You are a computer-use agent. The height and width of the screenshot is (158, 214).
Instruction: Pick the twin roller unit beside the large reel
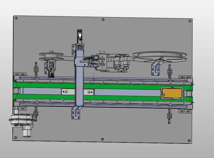(122, 62)
